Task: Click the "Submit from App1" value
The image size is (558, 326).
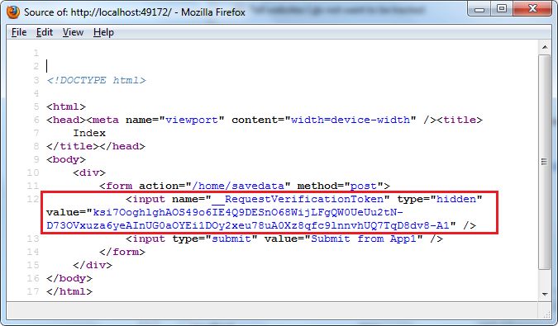Action: pyautogui.click(x=364, y=239)
